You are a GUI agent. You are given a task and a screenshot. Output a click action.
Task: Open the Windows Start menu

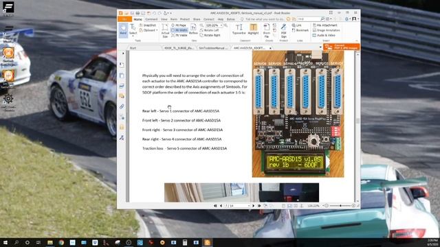tap(5, 242)
